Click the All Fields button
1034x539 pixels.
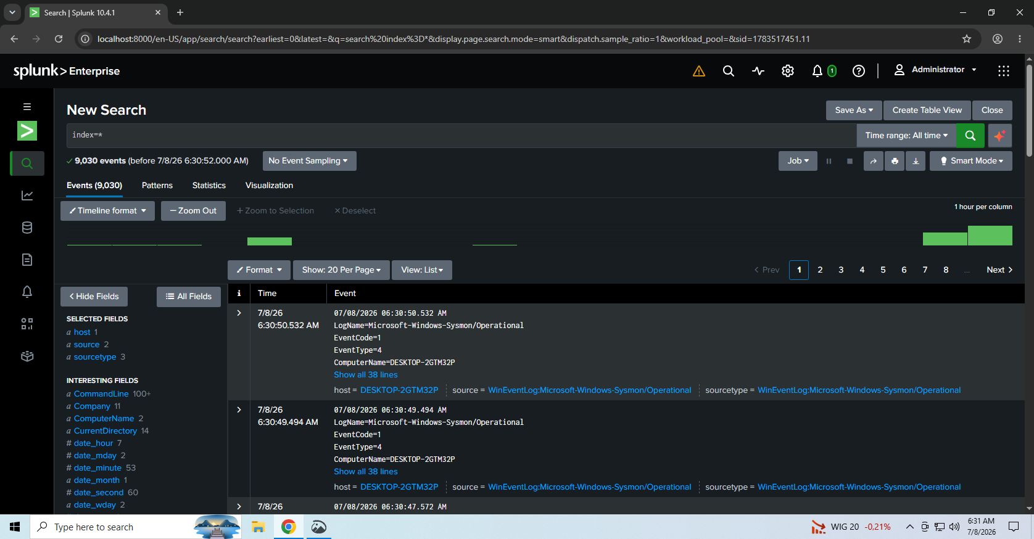click(189, 297)
